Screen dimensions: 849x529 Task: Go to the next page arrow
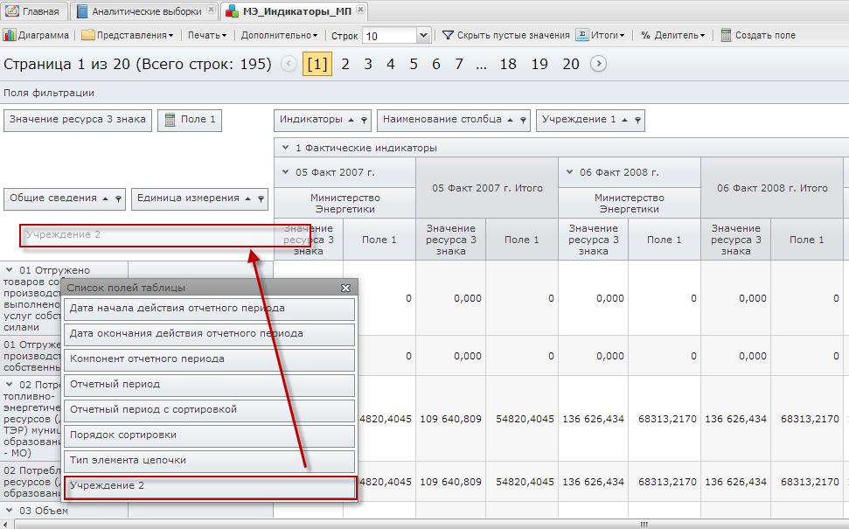[598, 64]
